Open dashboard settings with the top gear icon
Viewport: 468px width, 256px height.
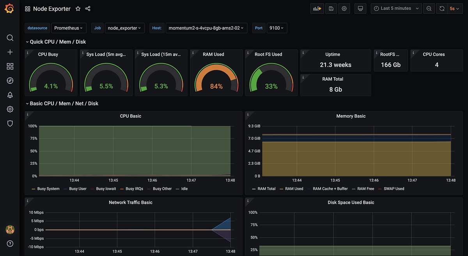click(x=344, y=8)
